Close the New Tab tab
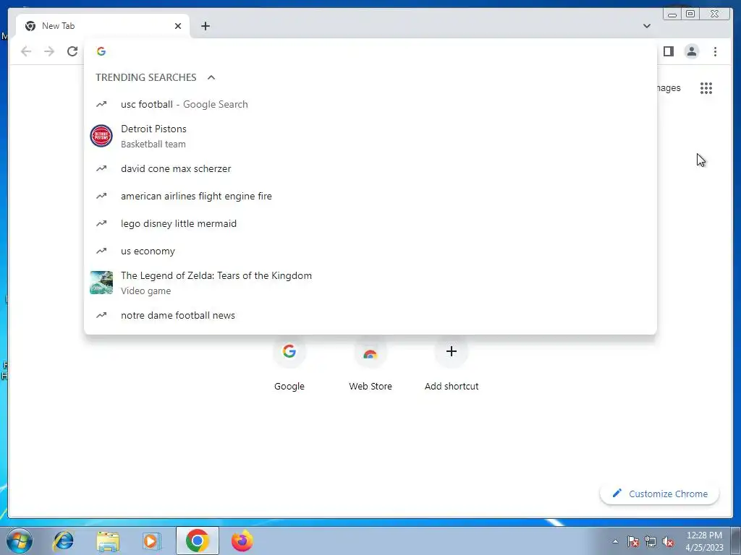 point(178,26)
